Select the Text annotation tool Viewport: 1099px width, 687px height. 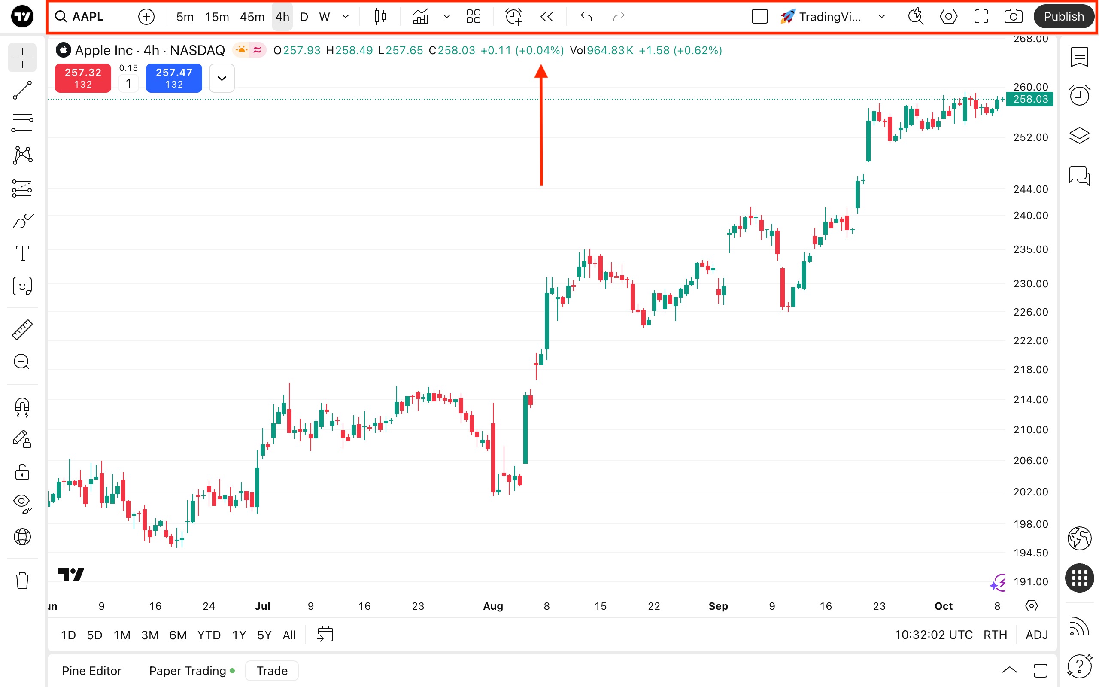coord(22,253)
